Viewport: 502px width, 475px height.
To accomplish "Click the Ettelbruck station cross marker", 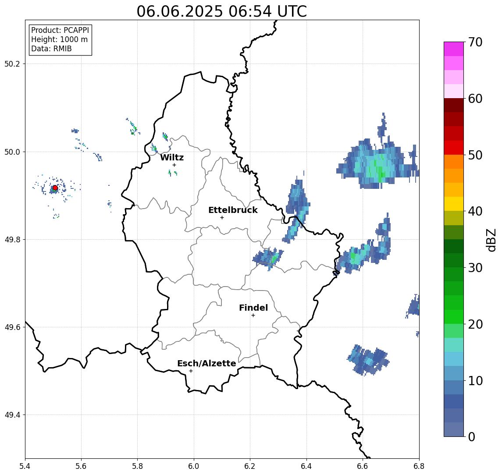I will (222, 218).
